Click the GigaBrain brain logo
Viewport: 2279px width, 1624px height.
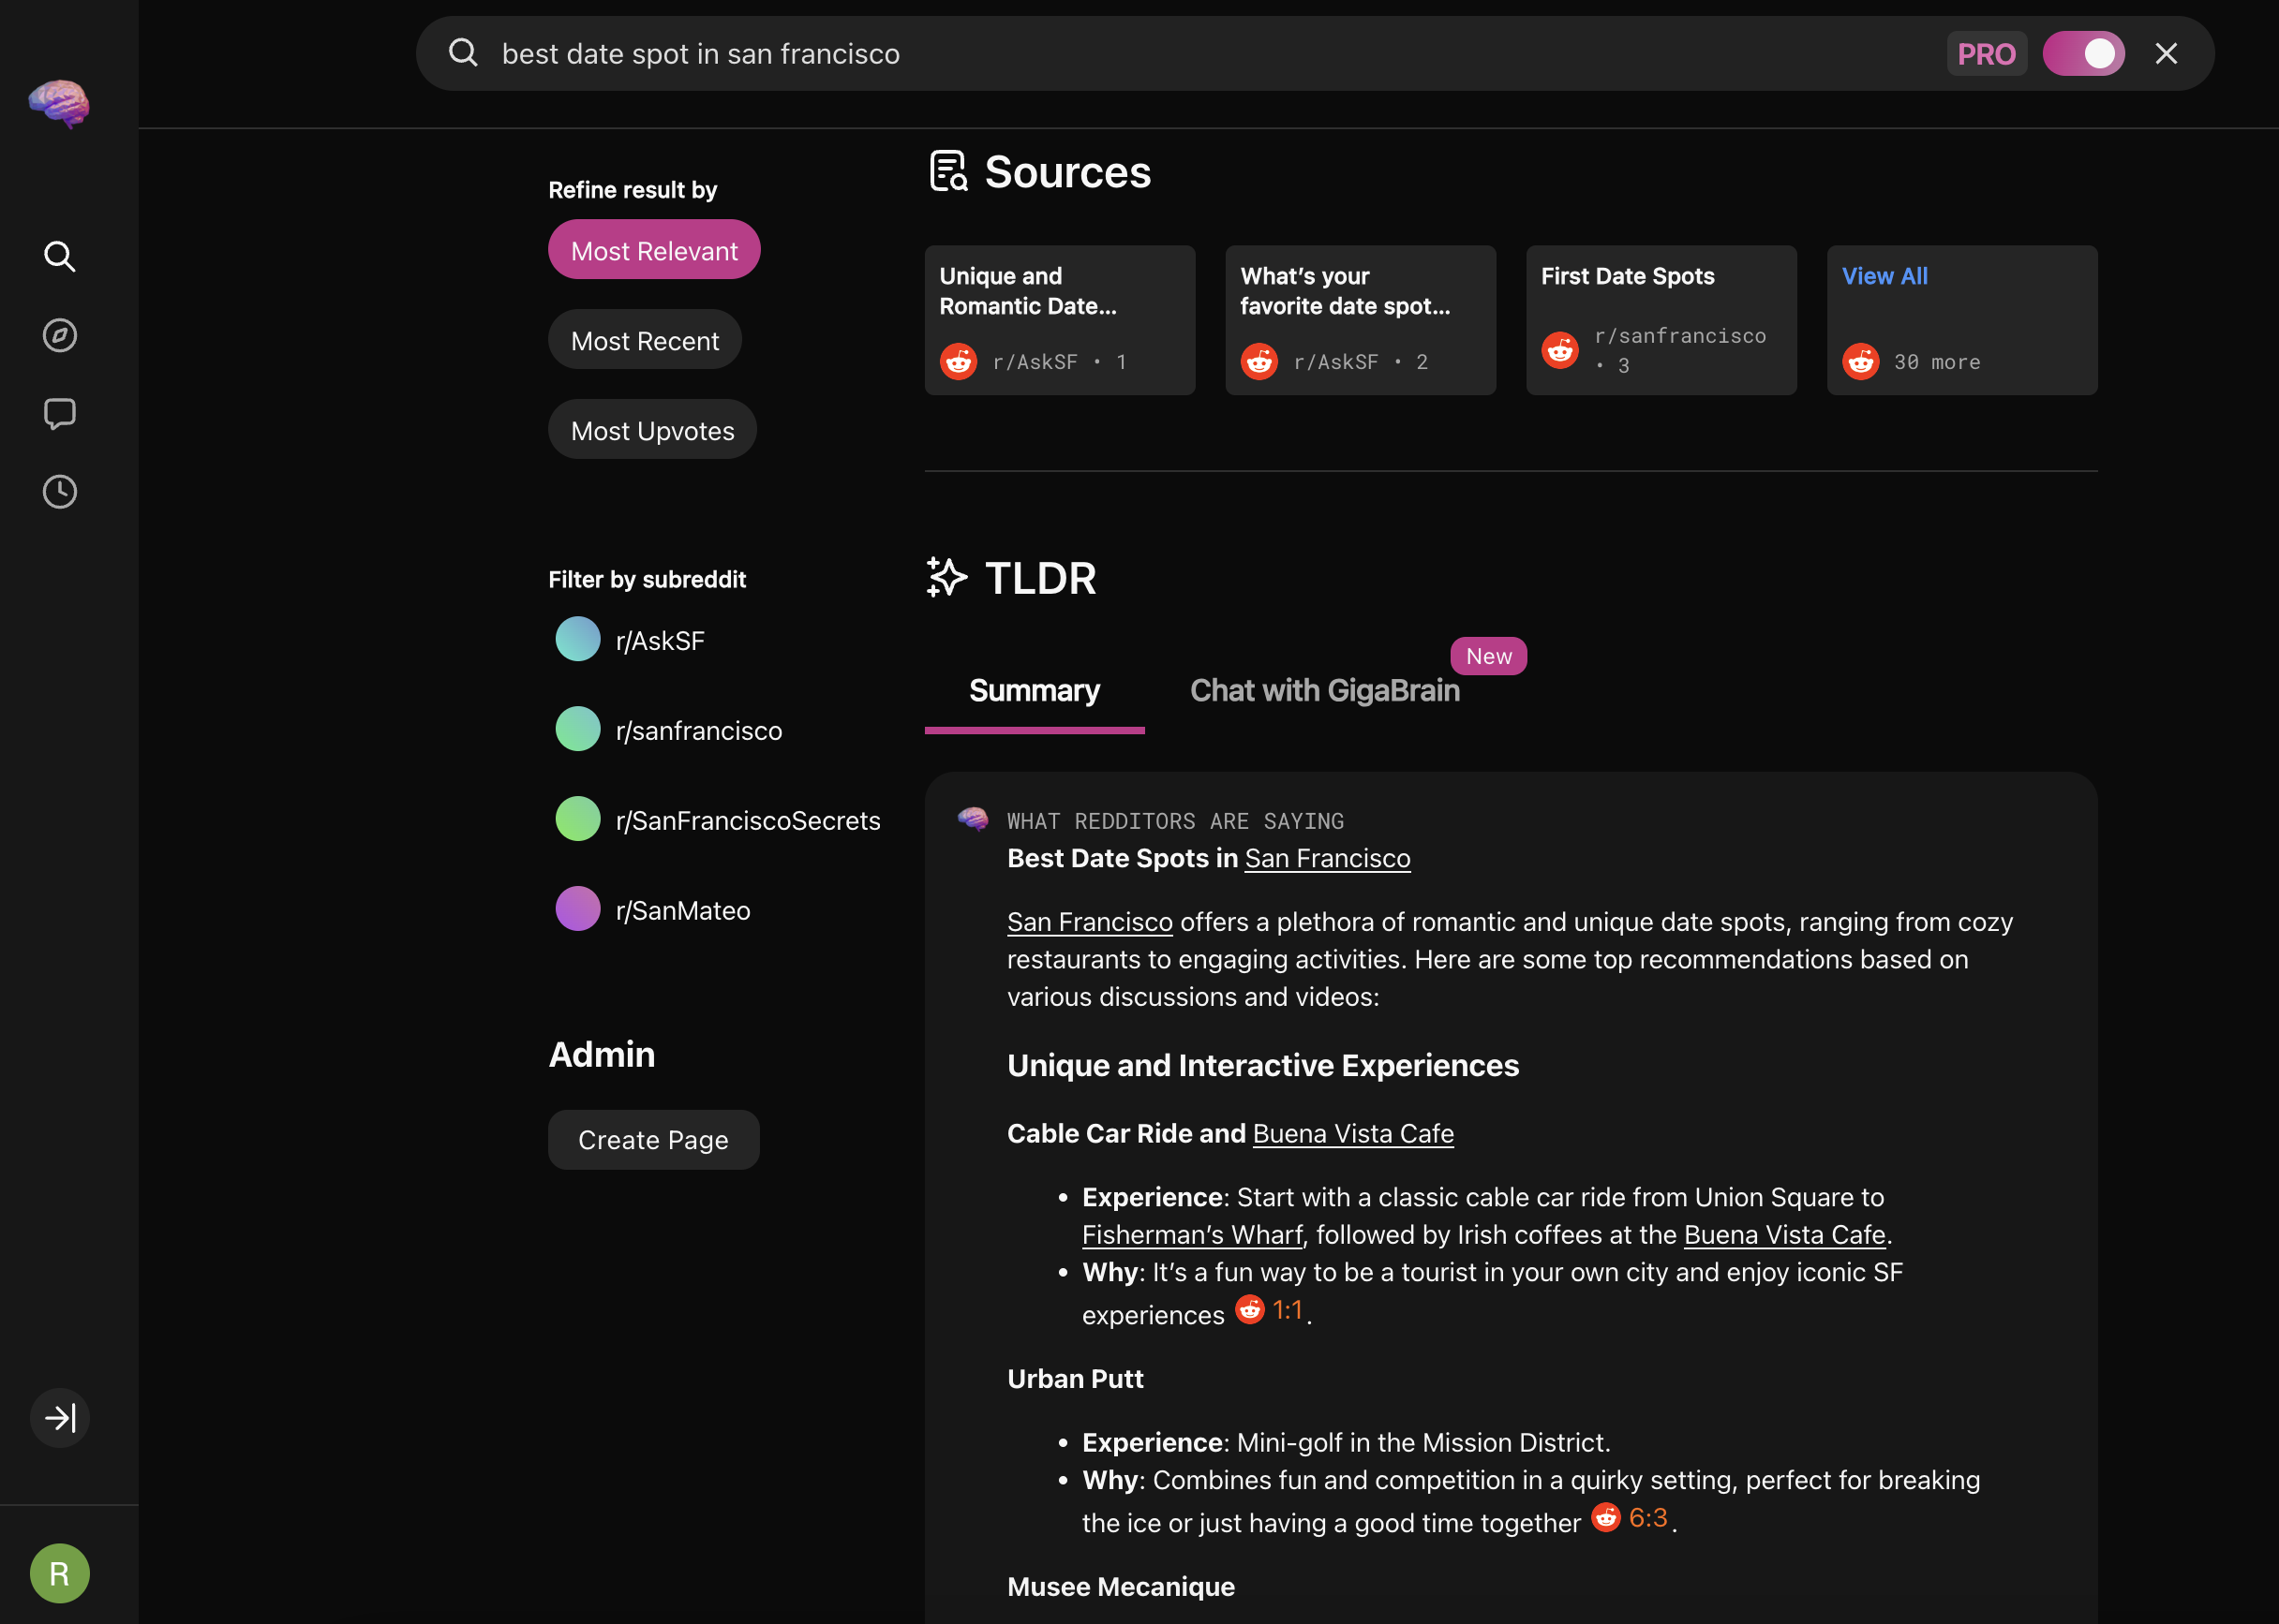tap(59, 103)
